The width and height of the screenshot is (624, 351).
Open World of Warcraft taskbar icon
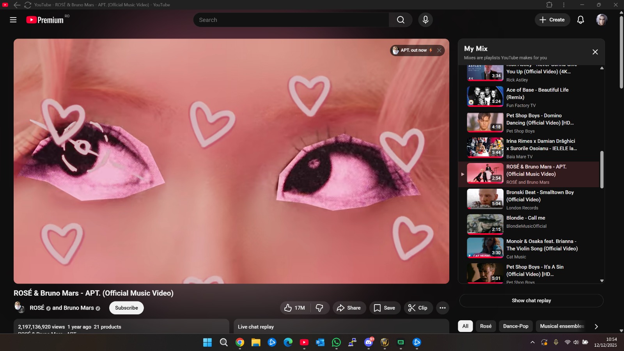tap(385, 342)
